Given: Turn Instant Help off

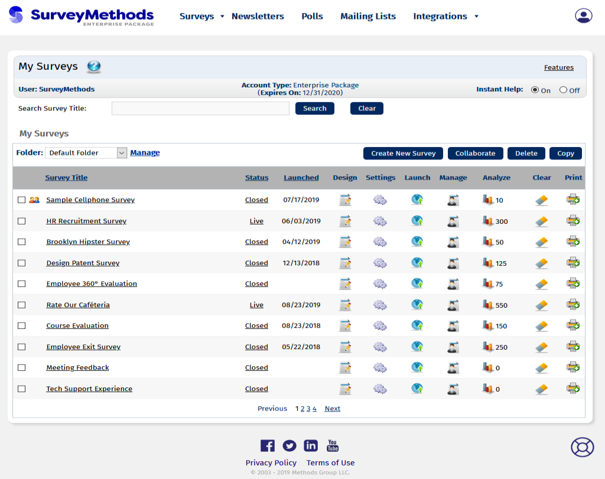Looking at the screenshot, I should [562, 90].
